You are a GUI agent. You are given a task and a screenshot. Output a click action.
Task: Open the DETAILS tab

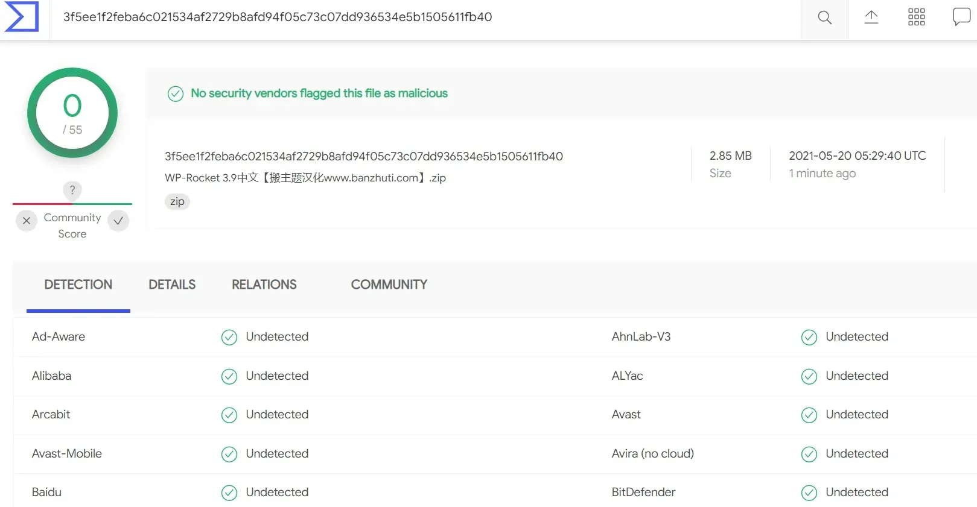172,285
